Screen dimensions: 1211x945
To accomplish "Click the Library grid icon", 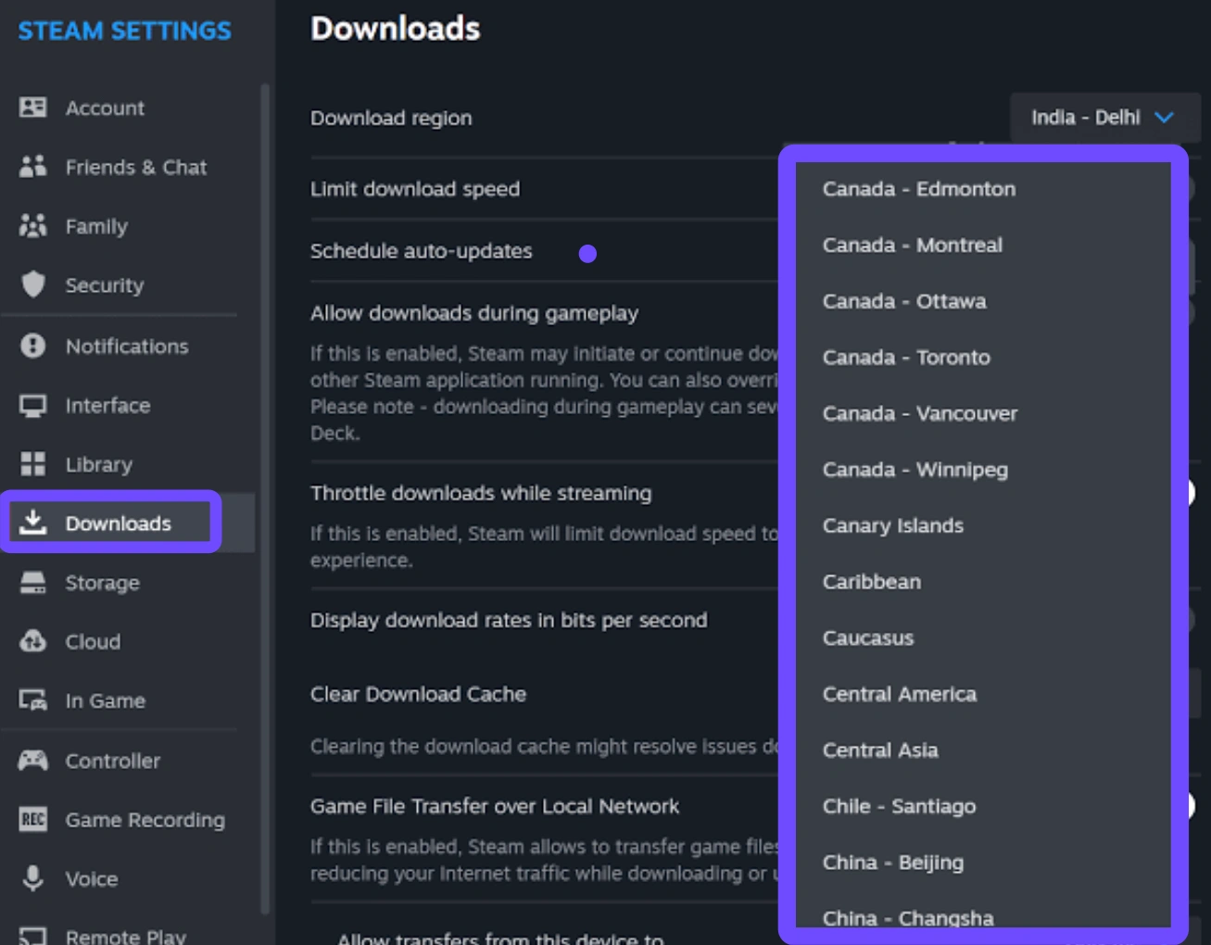I will (33, 464).
